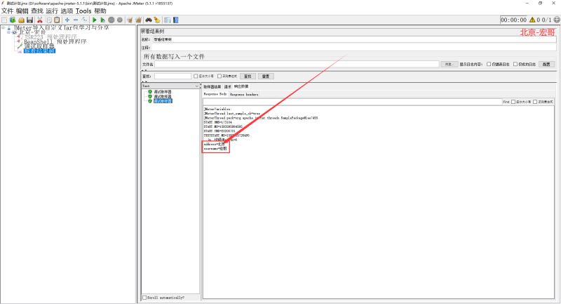Expand all nodes with the plus icon
The height and width of the screenshot is (304, 561).
point(67,20)
